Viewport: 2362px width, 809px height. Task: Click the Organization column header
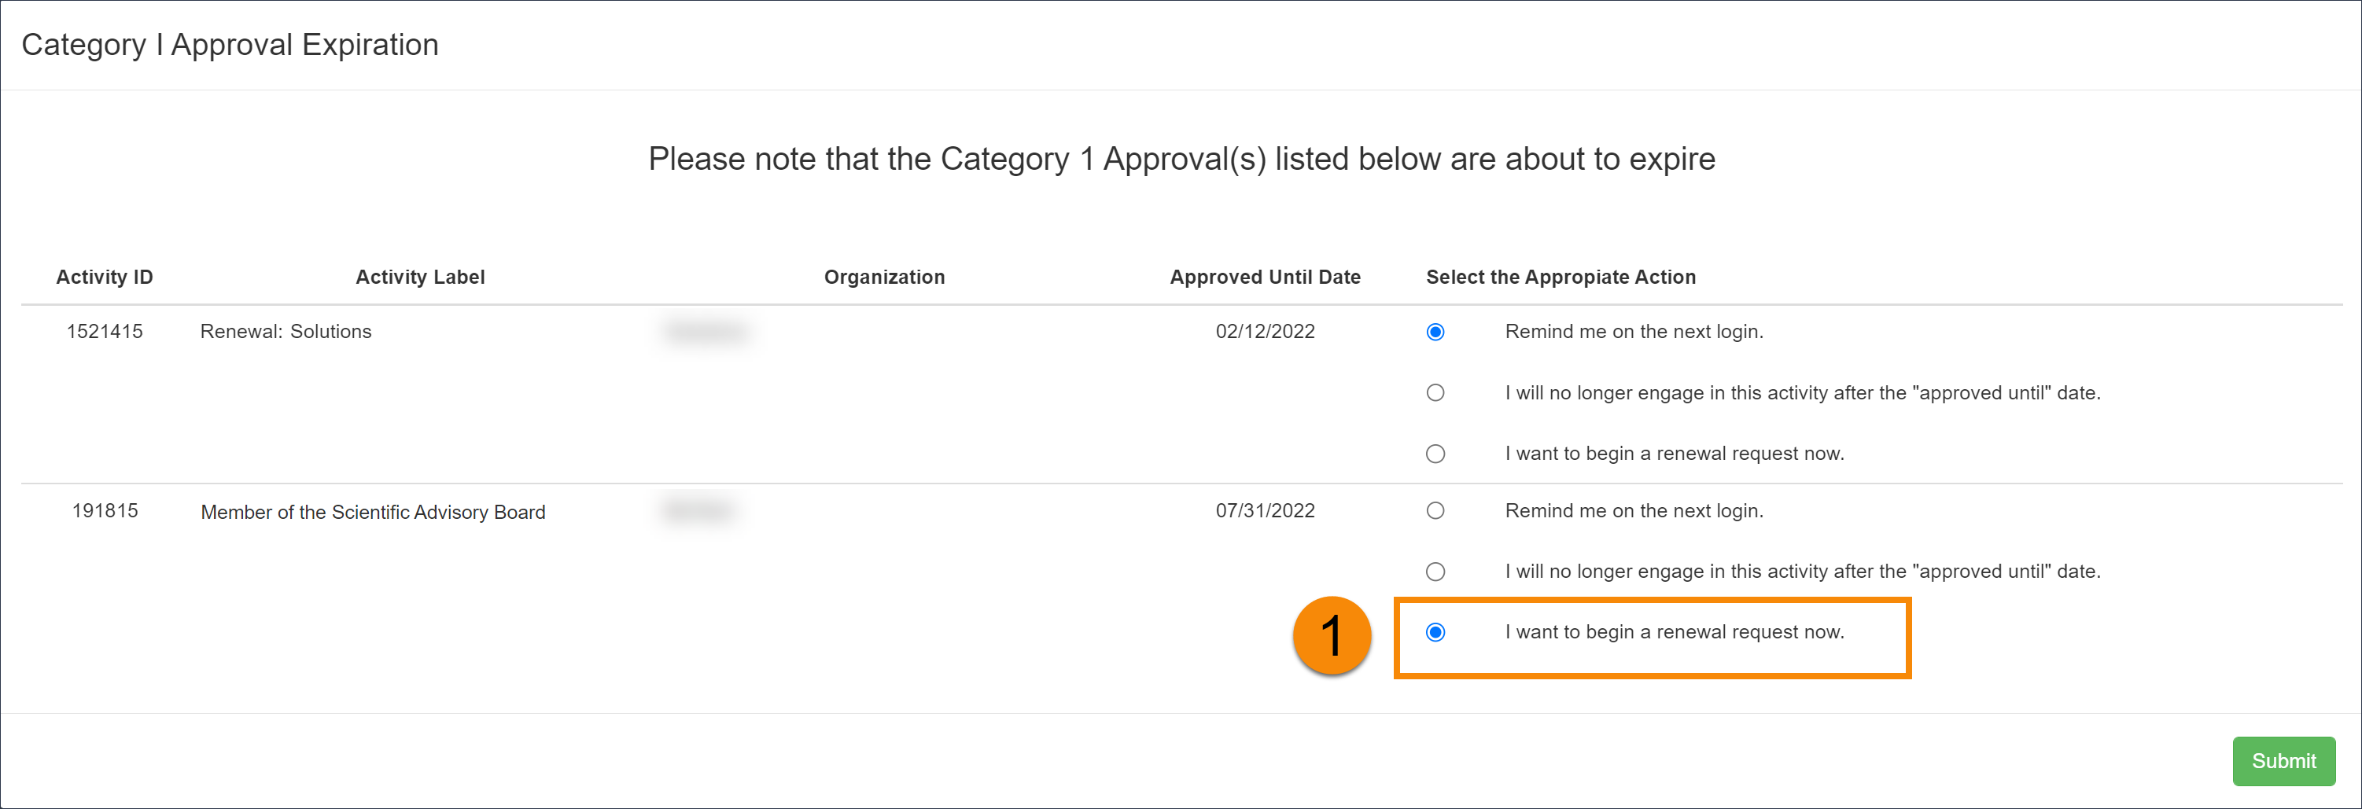tap(884, 277)
